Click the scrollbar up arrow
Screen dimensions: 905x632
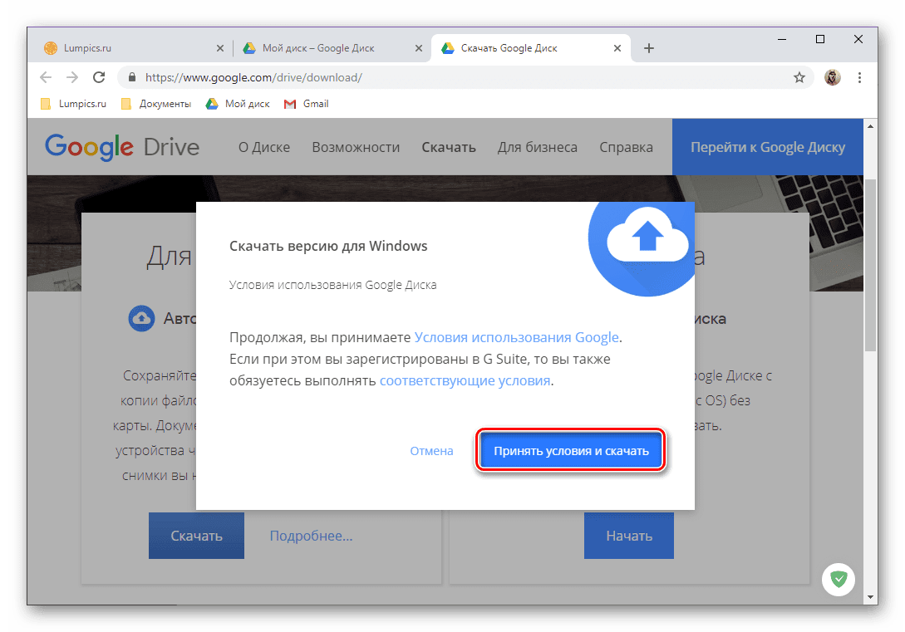(870, 125)
